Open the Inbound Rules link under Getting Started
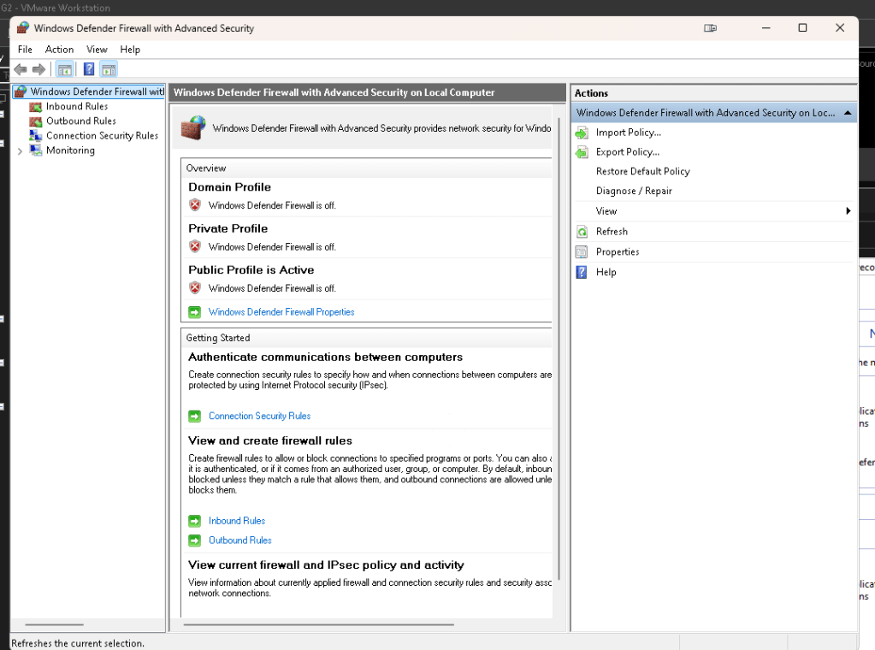The width and height of the screenshot is (875, 650). pyautogui.click(x=237, y=521)
